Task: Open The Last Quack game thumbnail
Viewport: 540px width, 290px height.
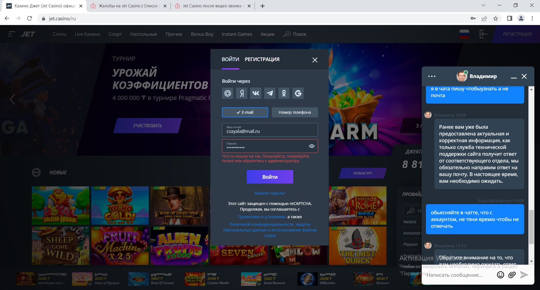Action: point(358,246)
